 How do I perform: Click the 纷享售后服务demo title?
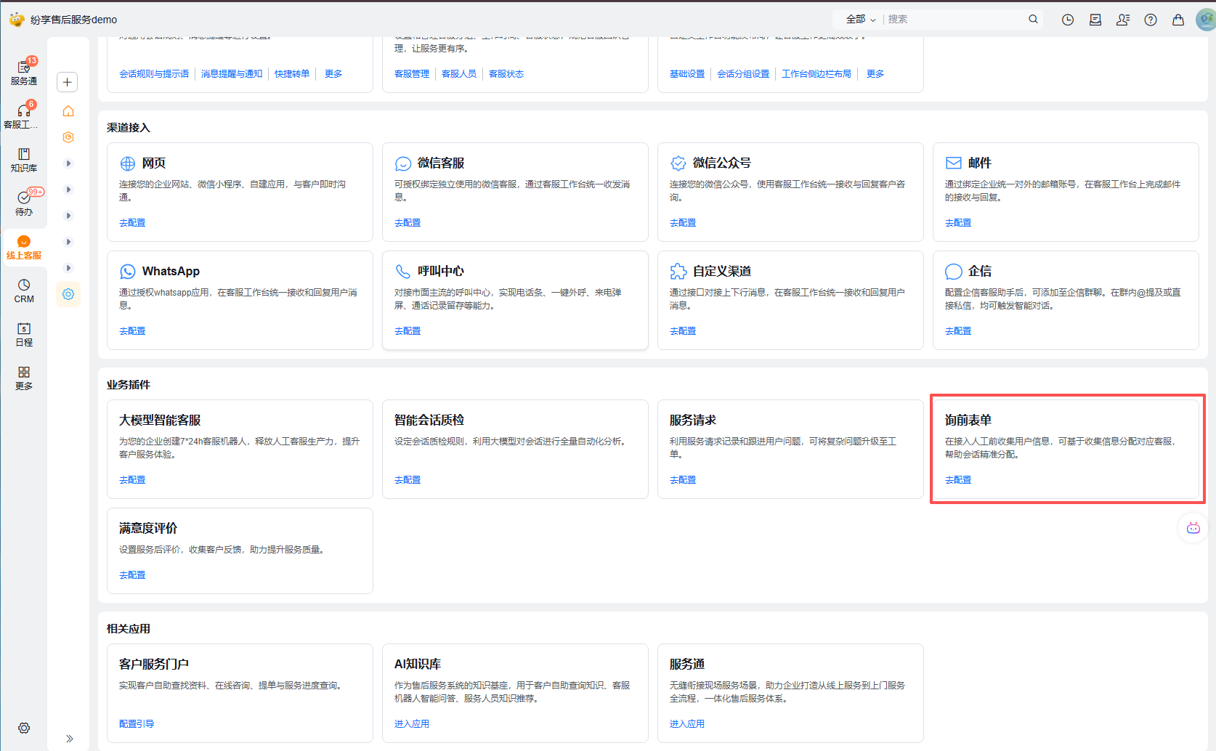[x=73, y=20]
